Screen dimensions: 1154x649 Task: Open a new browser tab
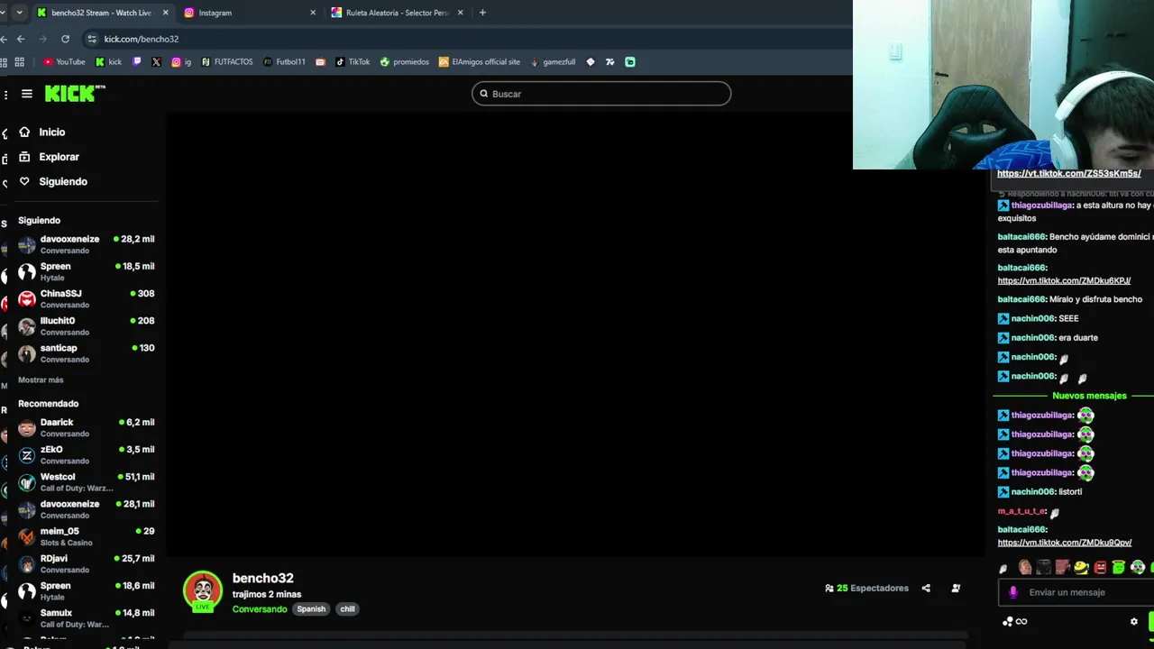coord(482,13)
